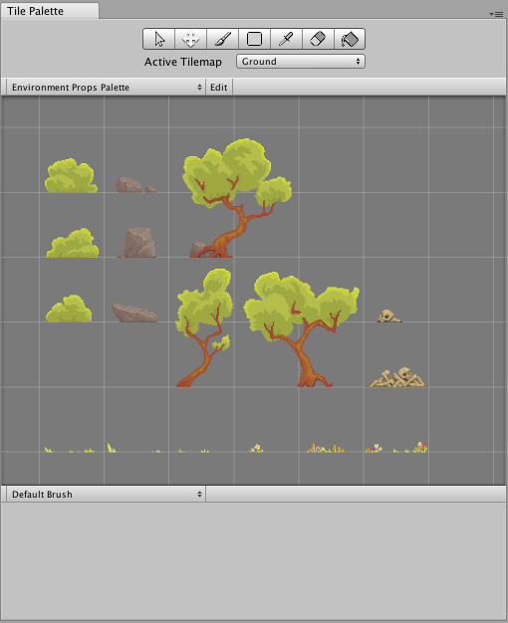
Task: Activate the Eraser tool
Action: (x=318, y=39)
